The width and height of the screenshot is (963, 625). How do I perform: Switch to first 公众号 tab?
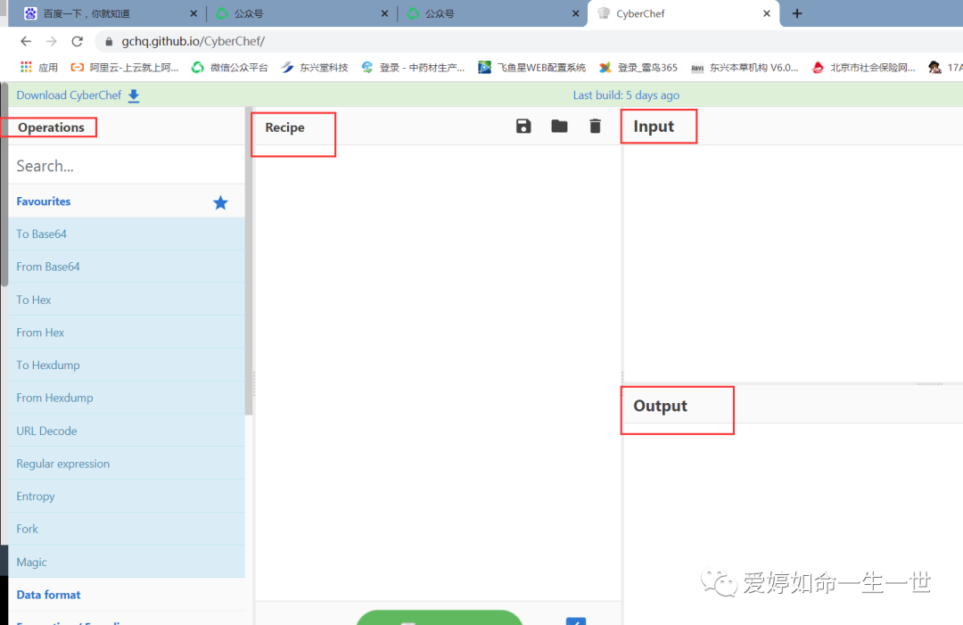(301, 13)
